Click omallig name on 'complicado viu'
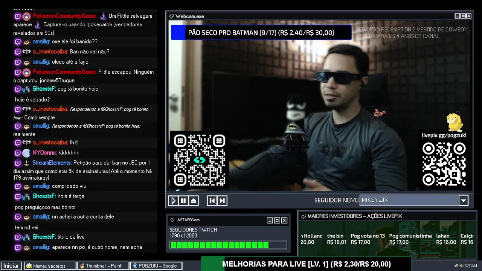Image resolution: width=482 pixels, height=271 pixels. click(41, 186)
